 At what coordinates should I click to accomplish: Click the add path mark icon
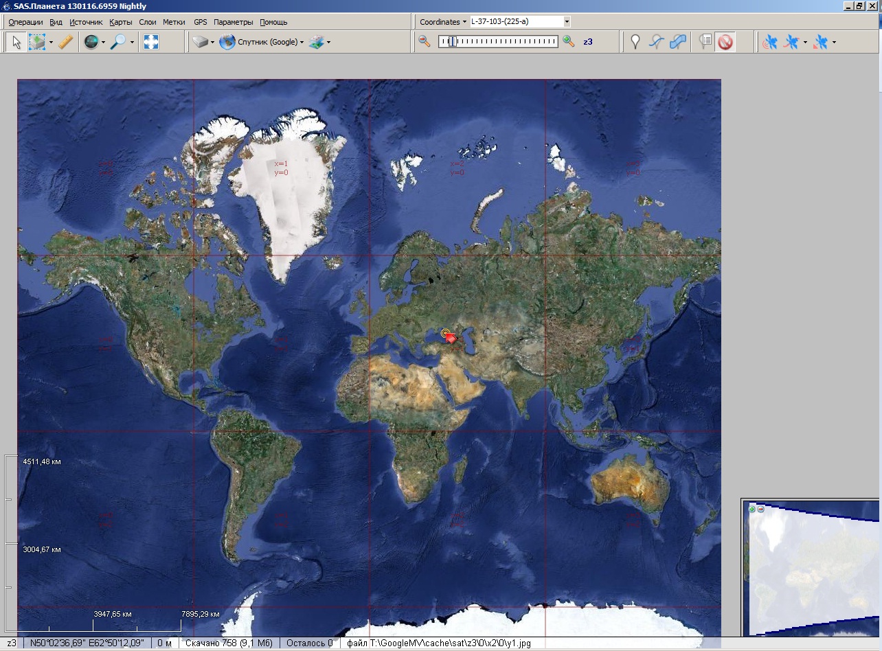pyautogui.click(x=657, y=43)
